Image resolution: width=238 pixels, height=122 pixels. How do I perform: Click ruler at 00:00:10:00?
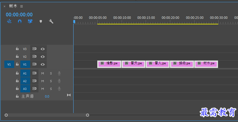pyautogui.click(x=122, y=18)
